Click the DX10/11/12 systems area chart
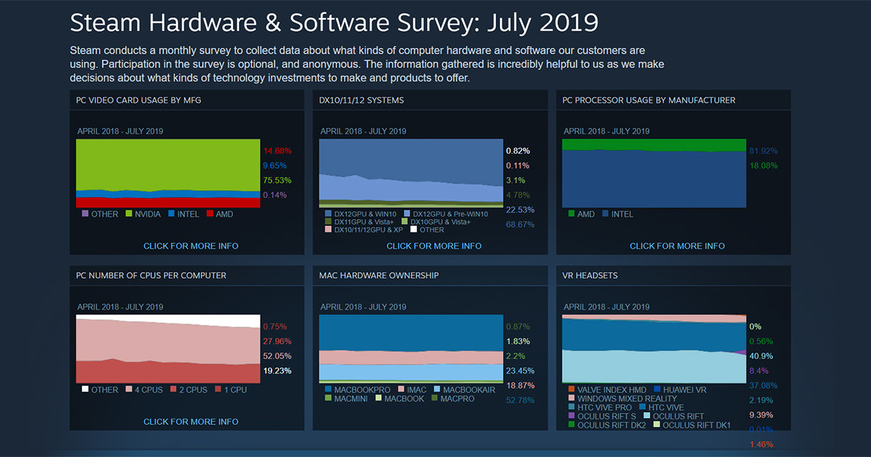This screenshot has height=457, width=871. coord(411,173)
